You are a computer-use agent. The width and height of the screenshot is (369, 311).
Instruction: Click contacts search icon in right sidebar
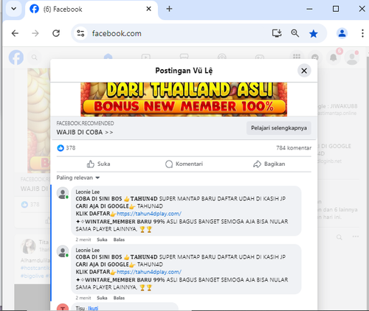[339, 237]
